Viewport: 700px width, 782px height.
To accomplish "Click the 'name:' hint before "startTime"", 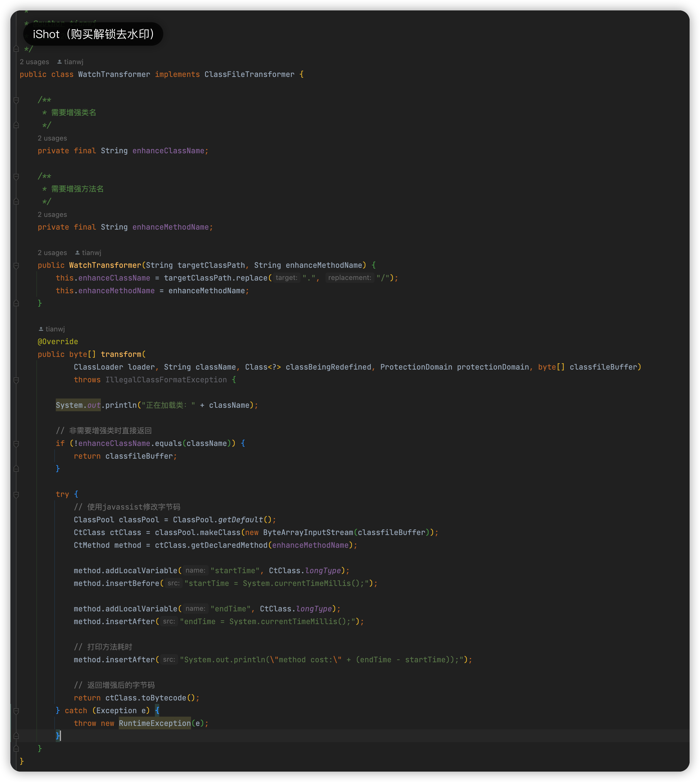I will (195, 570).
